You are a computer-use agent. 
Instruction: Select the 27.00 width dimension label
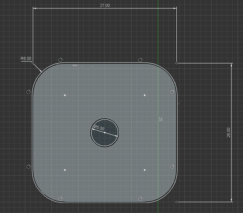[x=105, y=6]
